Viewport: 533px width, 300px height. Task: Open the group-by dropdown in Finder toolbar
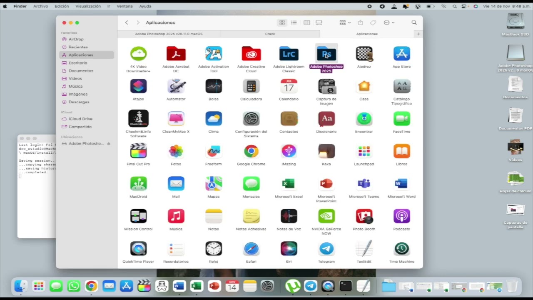coord(345,22)
